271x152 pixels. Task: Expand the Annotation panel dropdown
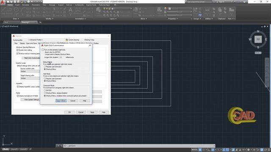tap(80, 19)
